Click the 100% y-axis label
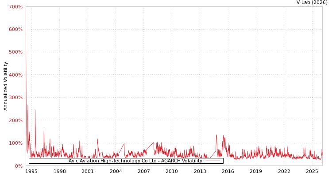 (x=15, y=143)
